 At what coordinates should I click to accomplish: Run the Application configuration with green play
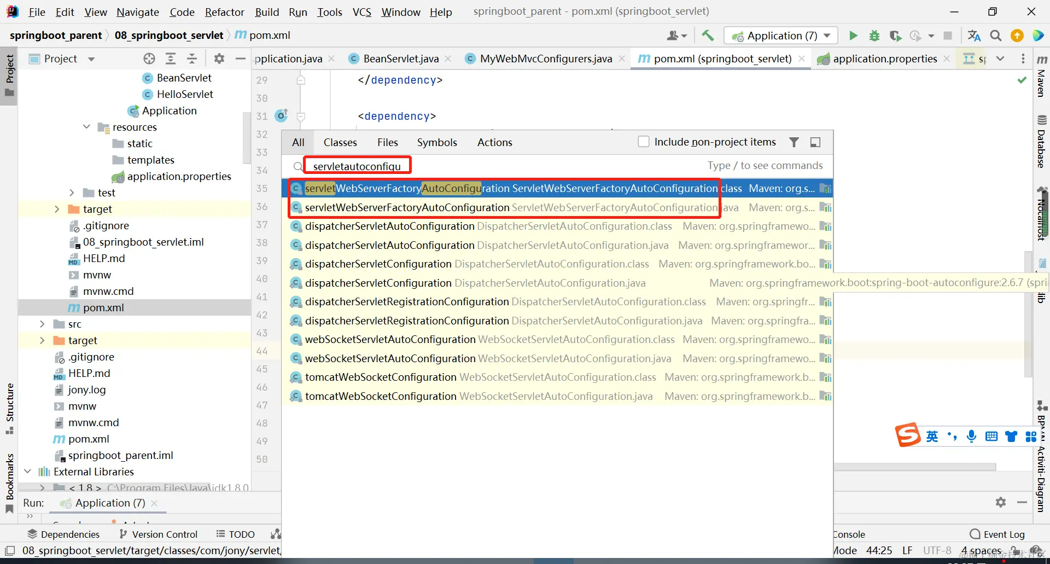click(853, 36)
